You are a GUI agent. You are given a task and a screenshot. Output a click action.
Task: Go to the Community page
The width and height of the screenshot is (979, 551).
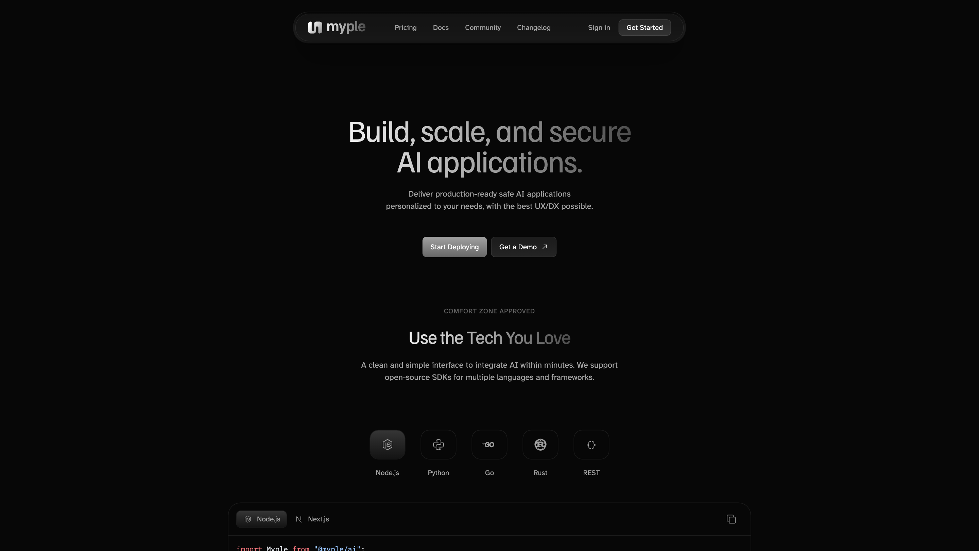coord(483,27)
